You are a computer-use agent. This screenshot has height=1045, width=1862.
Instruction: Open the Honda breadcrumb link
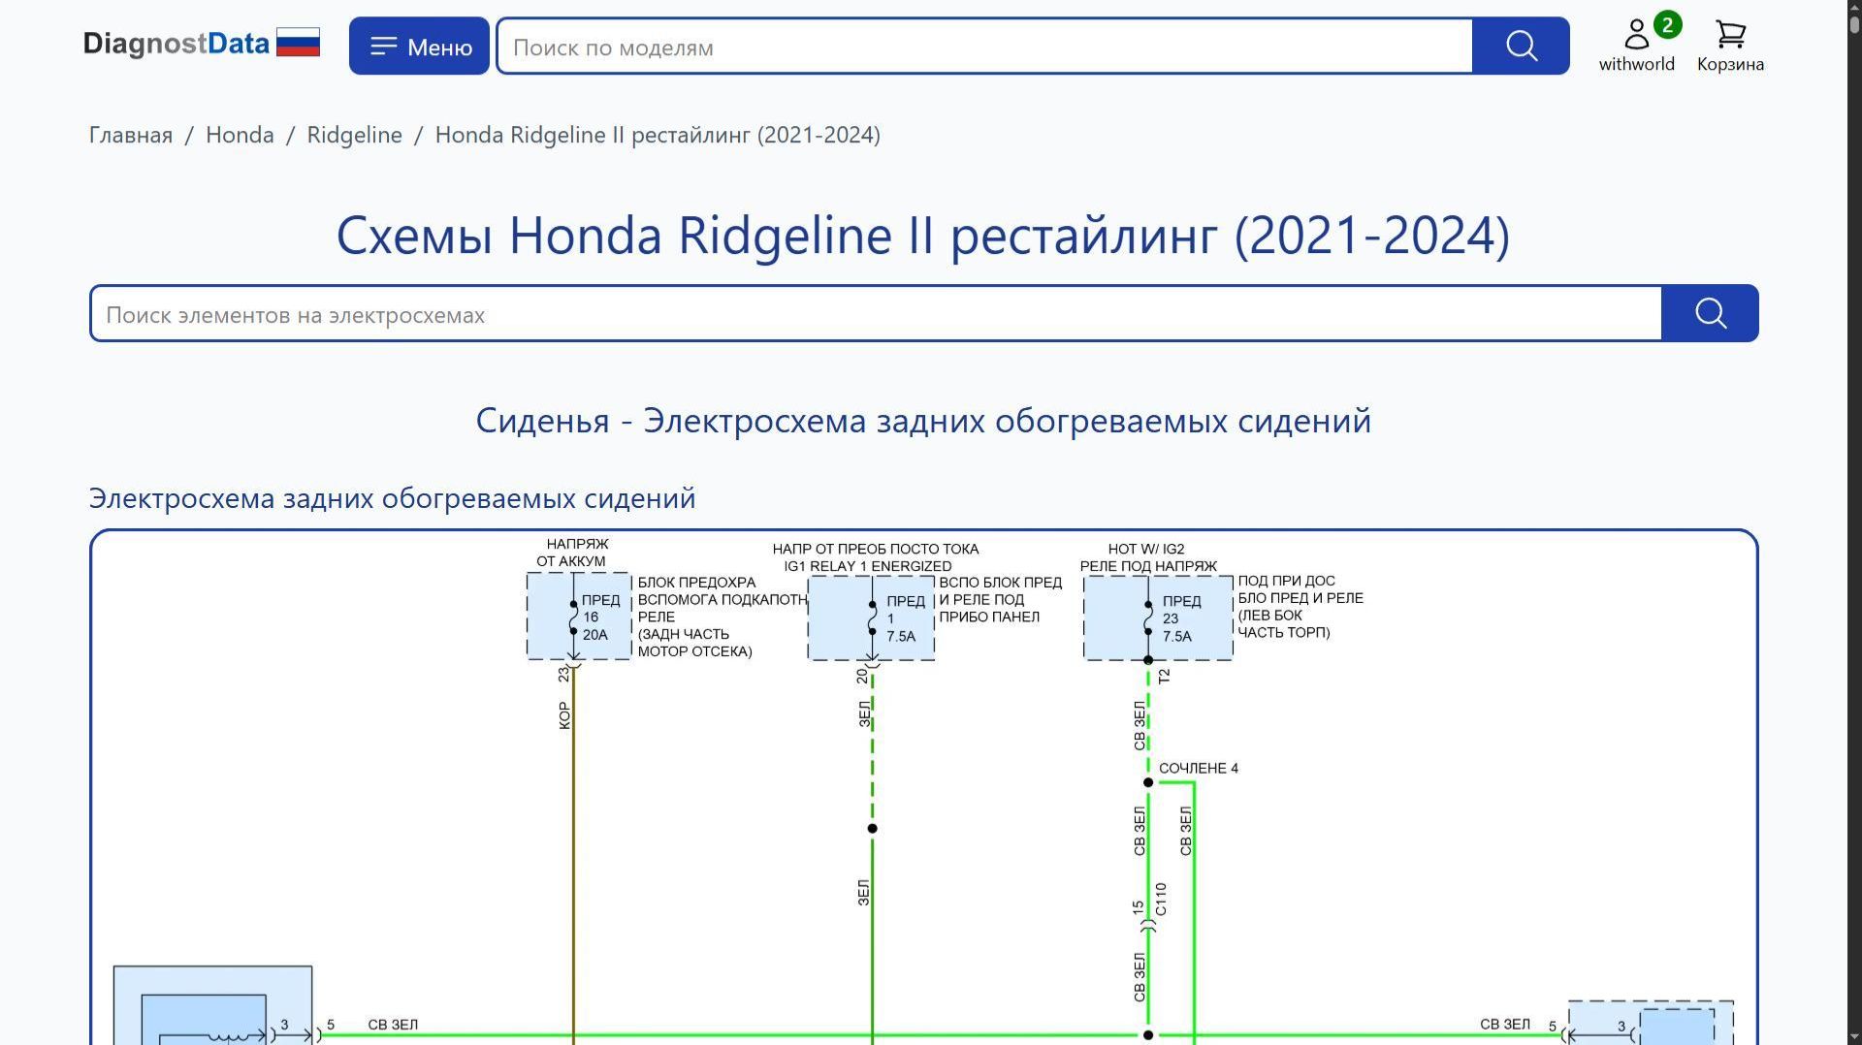[x=240, y=135]
